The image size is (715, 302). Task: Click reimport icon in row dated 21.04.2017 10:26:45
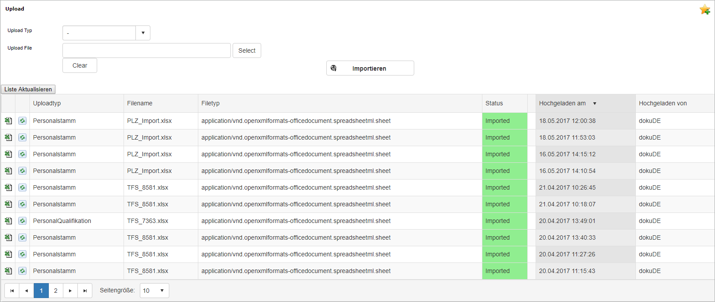pyautogui.click(x=22, y=187)
